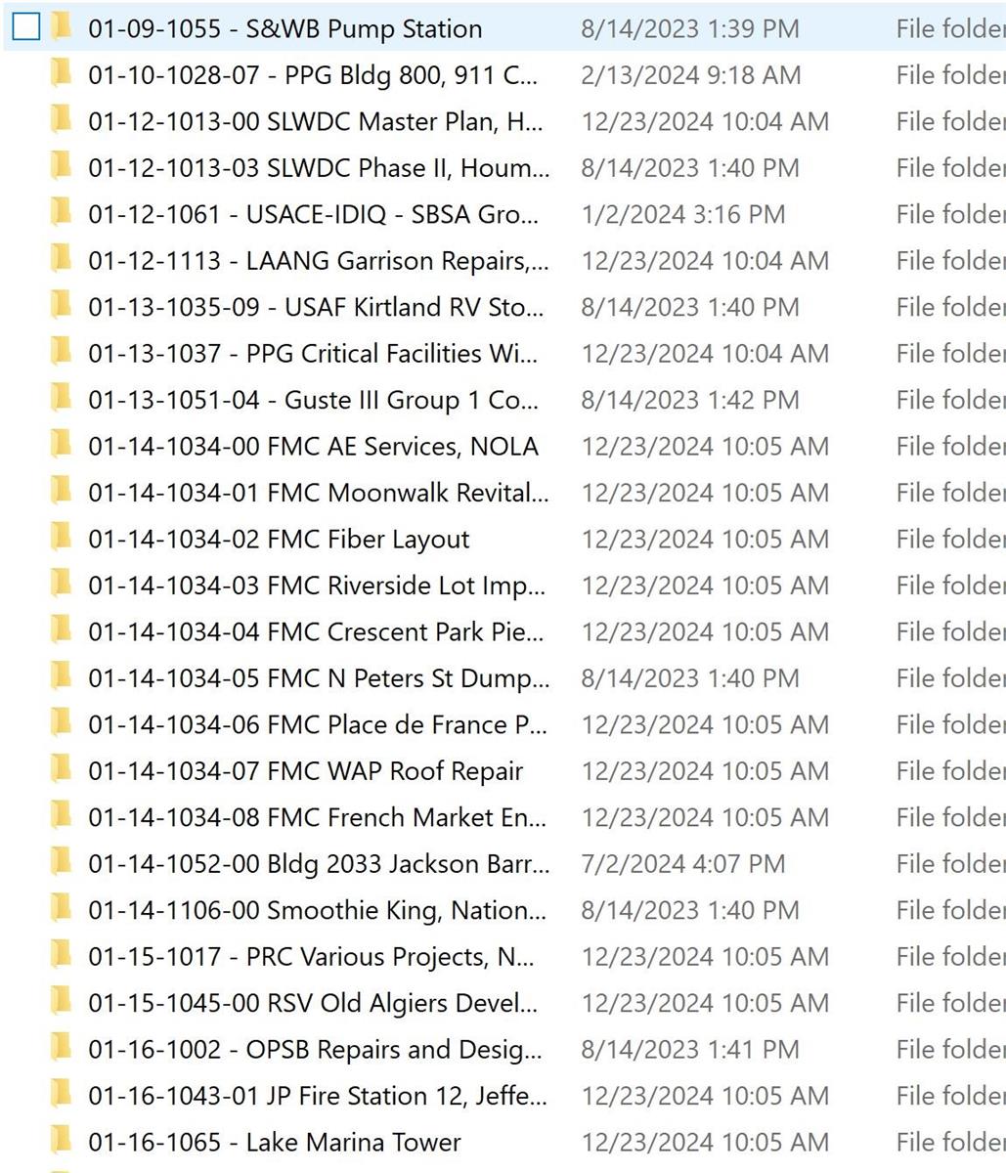
Task: Click folder icon for Lake Marina Tower
Action: [x=62, y=1142]
